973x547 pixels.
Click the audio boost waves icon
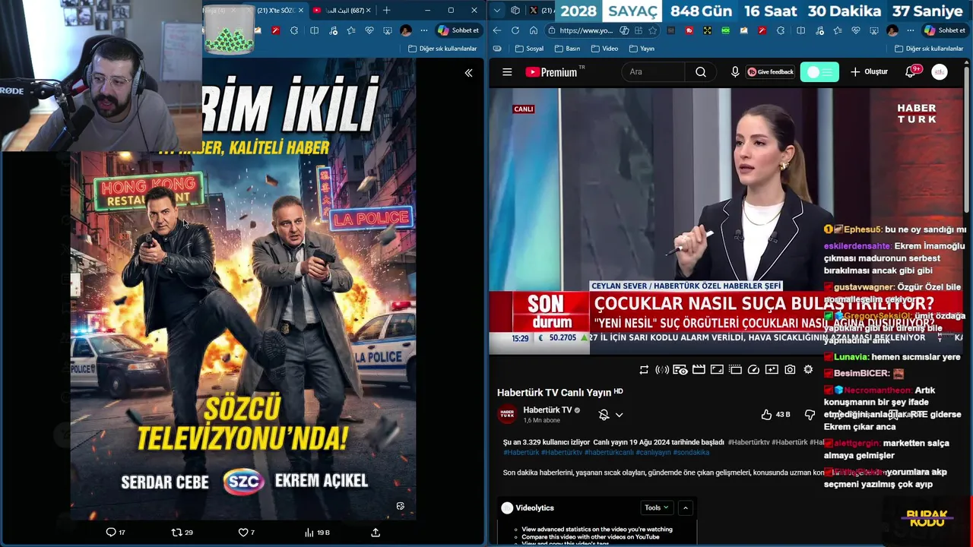pos(662,370)
